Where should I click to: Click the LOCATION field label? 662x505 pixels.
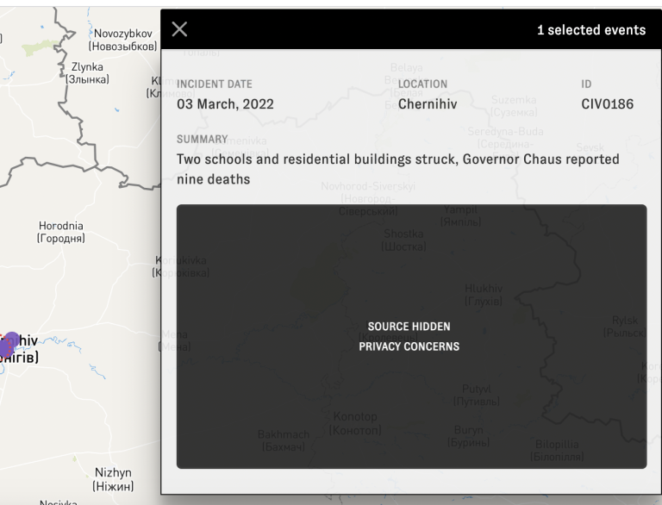click(422, 84)
